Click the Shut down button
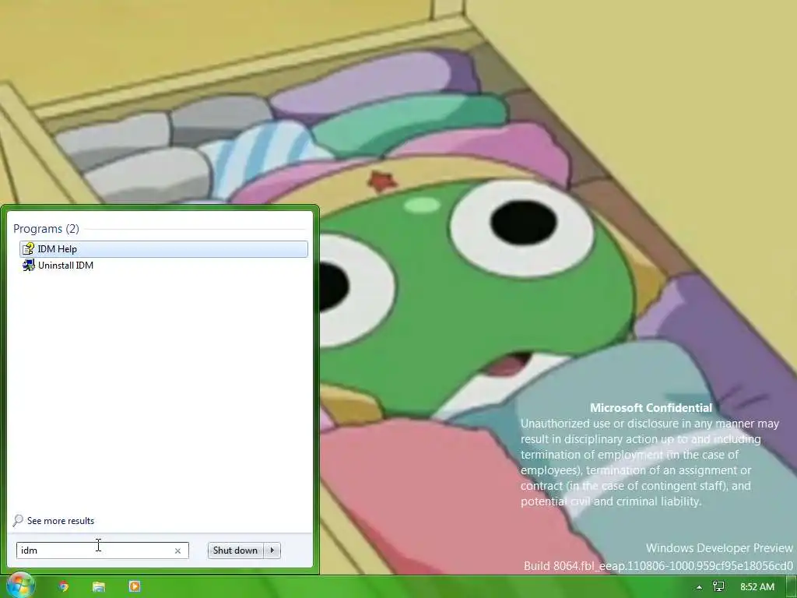Image resolution: width=797 pixels, height=598 pixels. point(235,551)
